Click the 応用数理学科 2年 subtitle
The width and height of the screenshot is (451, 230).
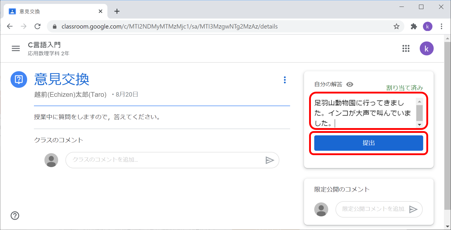coord(49,54)
